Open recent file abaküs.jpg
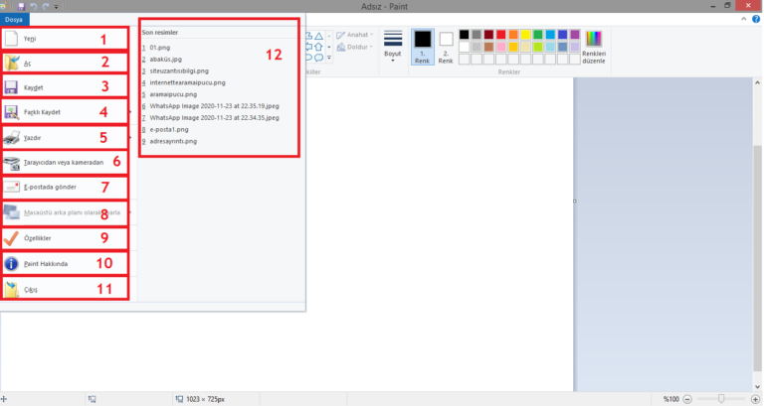The image size is (764, 406). (164, 59)
